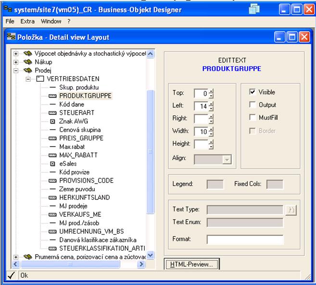Collapse the Prodej tree node

point(16,71)
